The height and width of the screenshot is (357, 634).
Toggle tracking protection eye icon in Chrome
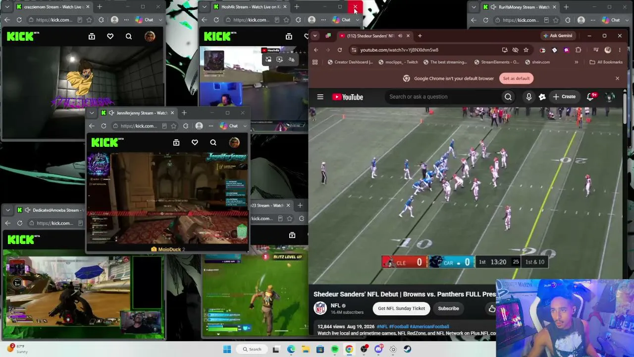[515, 50]
